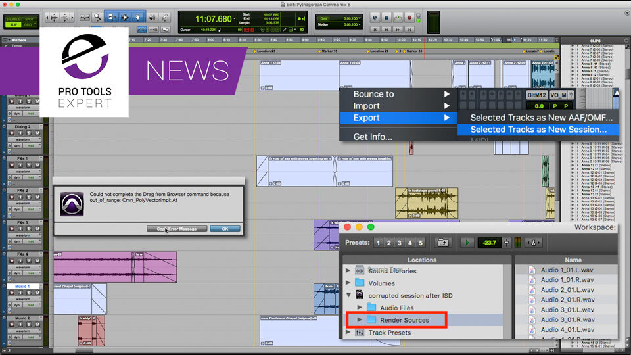Viewport: 631px width, 355px height.
Task: Record-enable the Dialog 2 track
Action: pos(12,133)
